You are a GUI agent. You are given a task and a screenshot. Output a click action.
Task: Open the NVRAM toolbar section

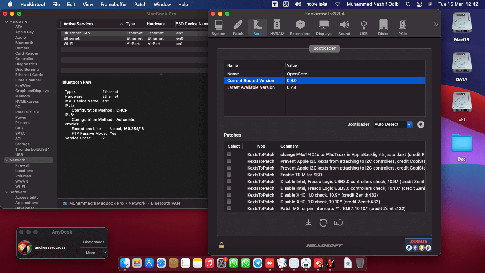click(277, 28)
